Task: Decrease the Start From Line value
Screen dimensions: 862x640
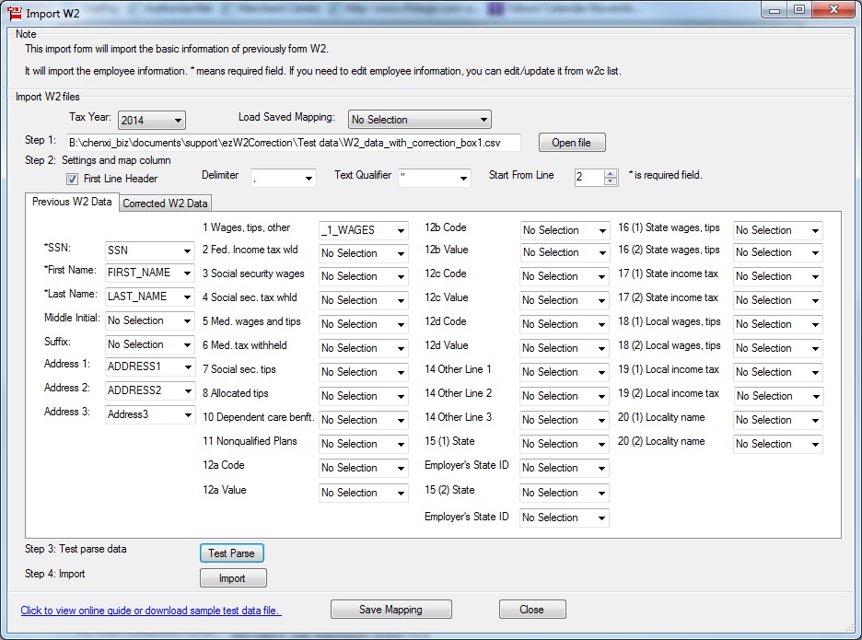Action: [611, 181]
